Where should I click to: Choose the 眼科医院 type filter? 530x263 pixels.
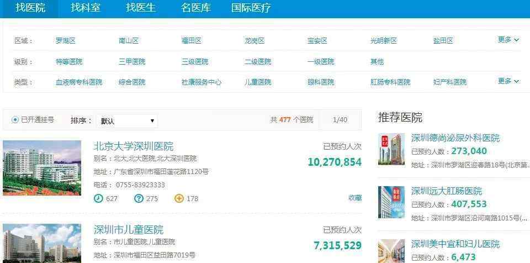pos(321,82)
